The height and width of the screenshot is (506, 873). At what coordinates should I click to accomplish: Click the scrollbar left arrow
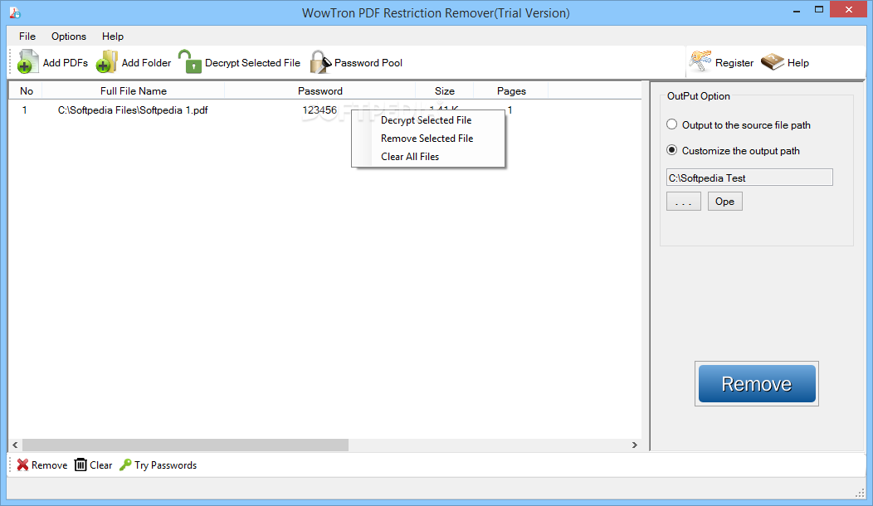[15, 445]
